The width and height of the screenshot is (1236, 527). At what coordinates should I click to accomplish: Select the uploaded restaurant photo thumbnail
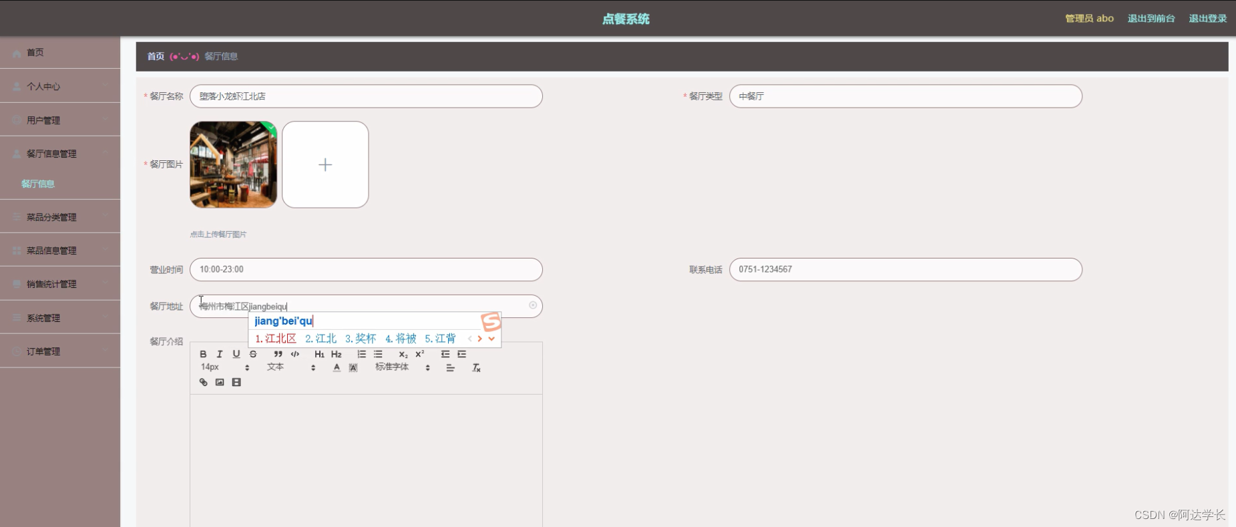[x=233, y=164]
